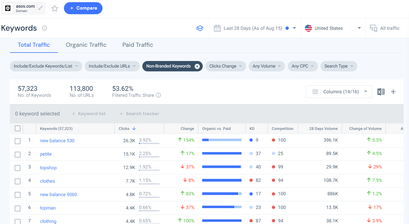The width and height of the screenshot is (409, 224).
Task: Open the calendar date picker icon
Action: click(217, 28)
